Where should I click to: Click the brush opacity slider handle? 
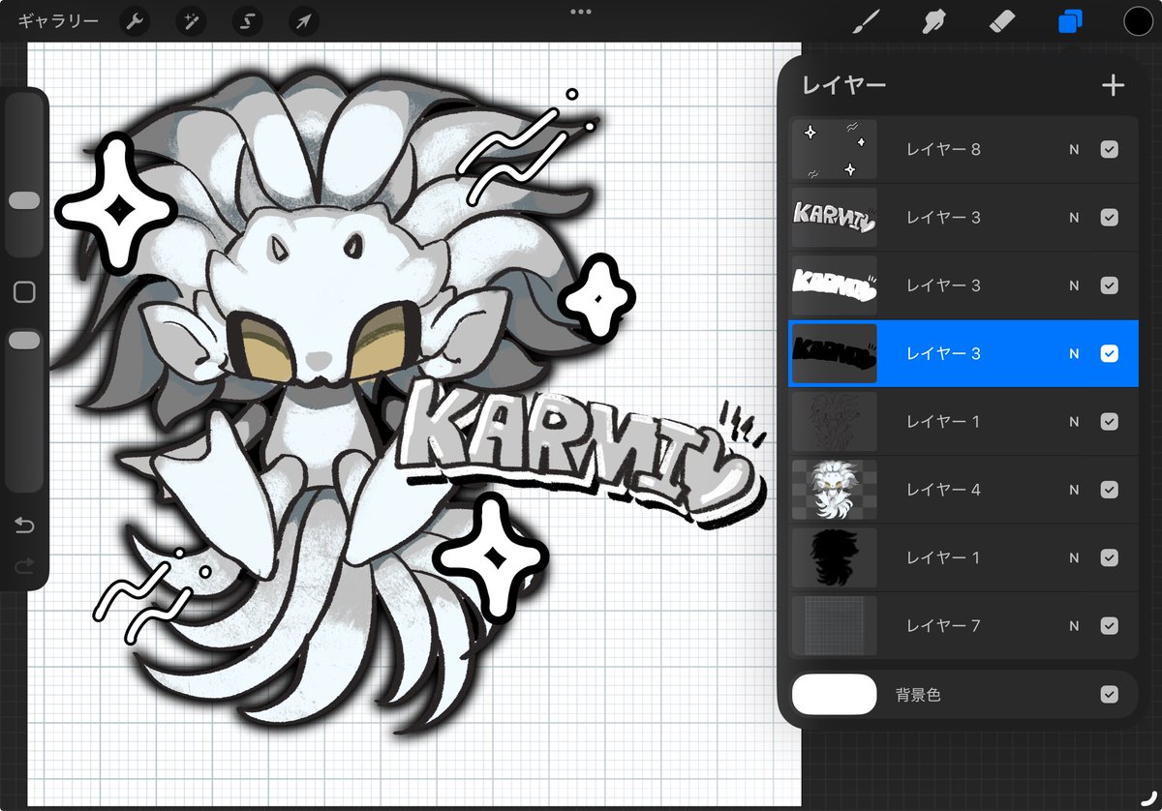(x=24, y=341)
